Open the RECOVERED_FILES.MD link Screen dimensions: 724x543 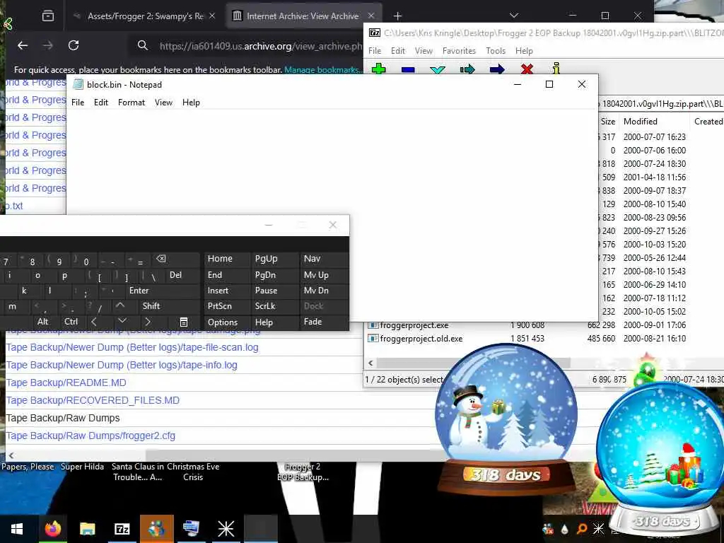click(93, 400)
